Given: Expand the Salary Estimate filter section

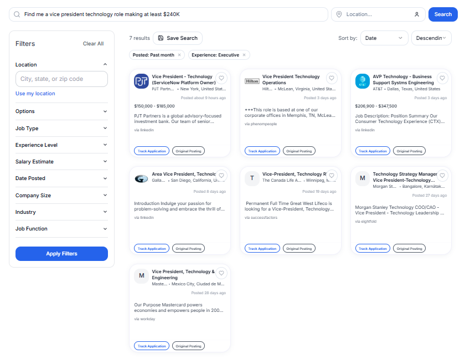Looking at the screenshot, I should pos(61,162).
